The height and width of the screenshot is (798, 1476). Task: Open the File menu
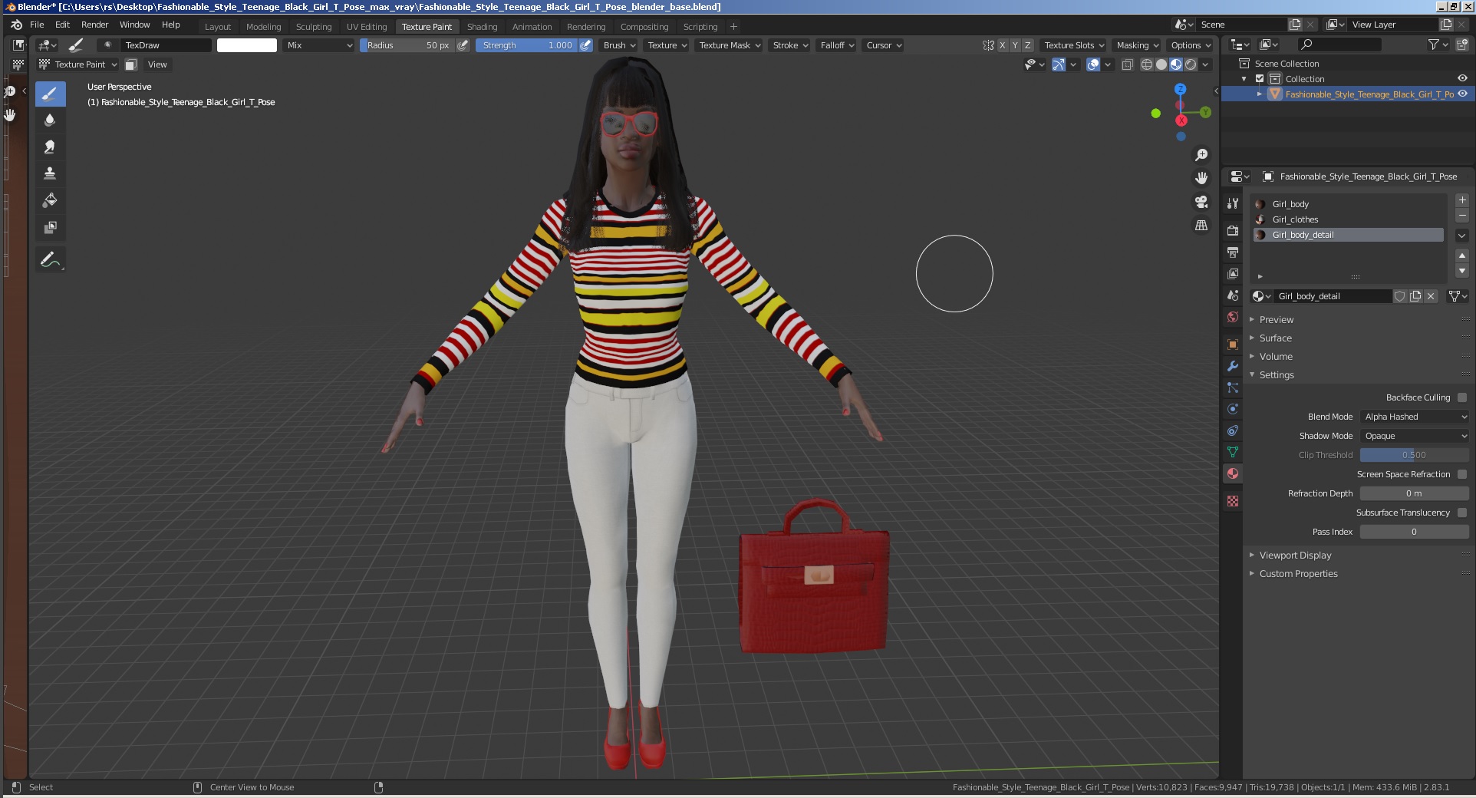pos(37,25)
